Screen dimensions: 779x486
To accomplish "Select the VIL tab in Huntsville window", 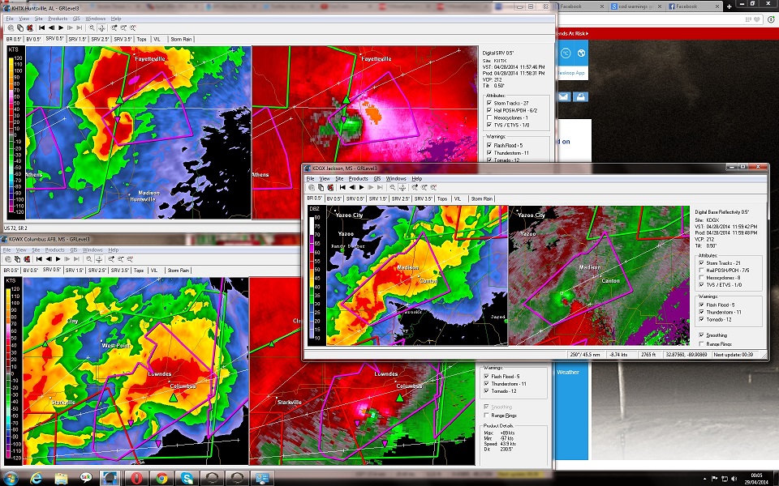I will pyautogui.click(x=156, y=39).
